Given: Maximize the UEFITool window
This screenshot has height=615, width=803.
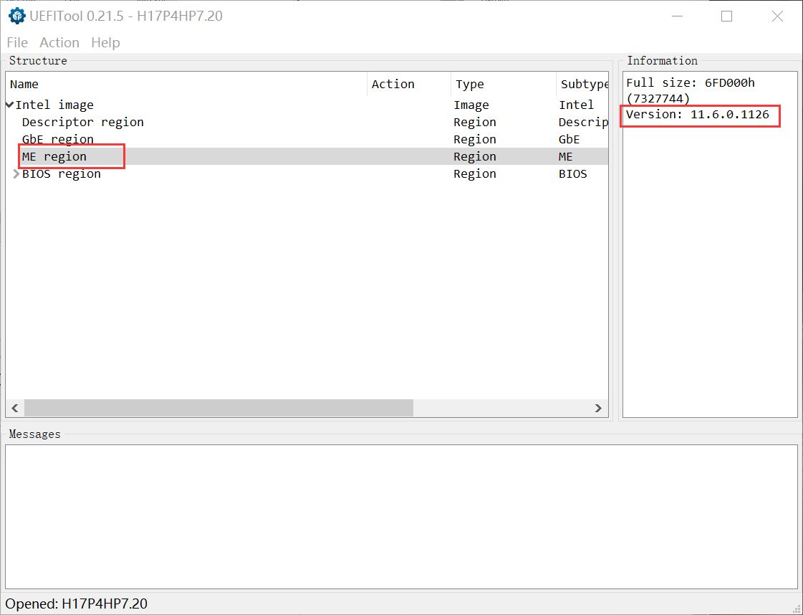Looking at the screenshot, I should click(x=726, y=16).
